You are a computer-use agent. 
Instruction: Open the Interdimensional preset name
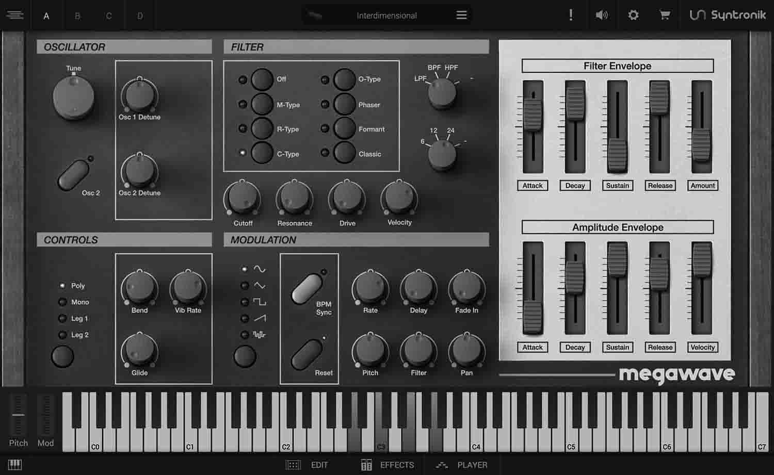coord(386,15)
